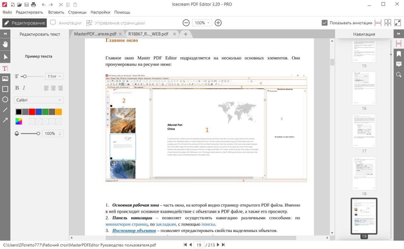Screen dimensions: 404x249
Task: Open page 17 thumbnail in Navigation
Action: (364, 131)
